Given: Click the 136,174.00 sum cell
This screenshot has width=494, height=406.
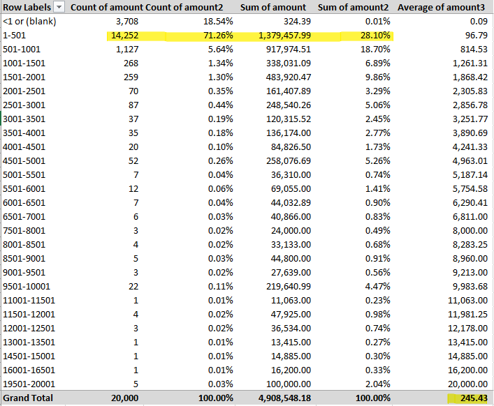Looking at the screenshot, I should click(289, 133).
